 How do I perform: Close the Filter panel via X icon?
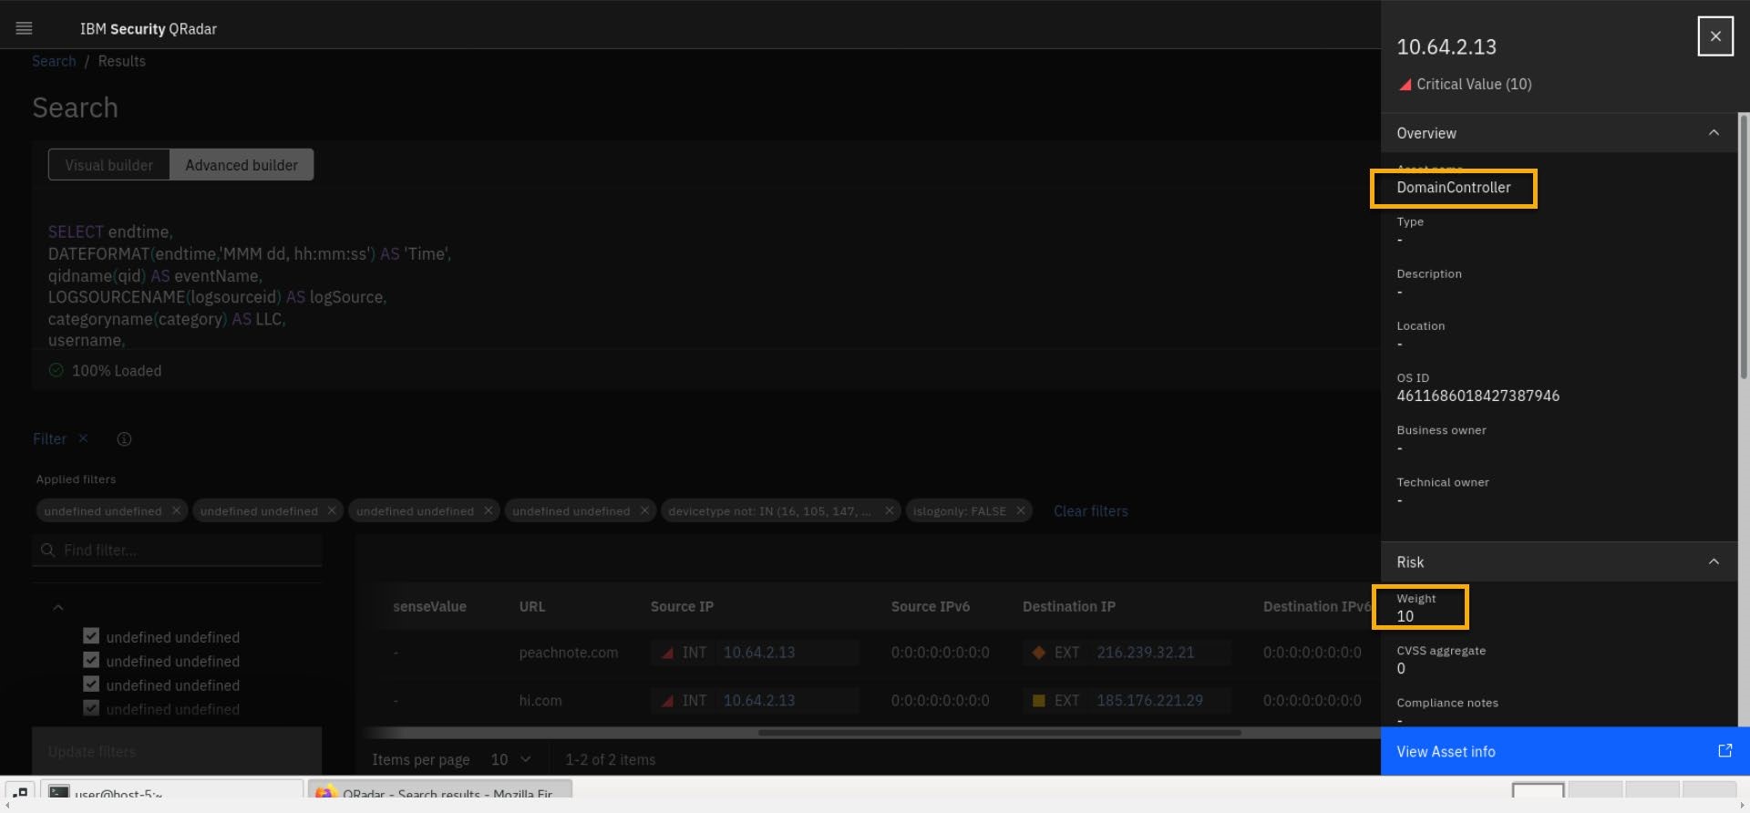pyautogui.click(x=83, y=438)
